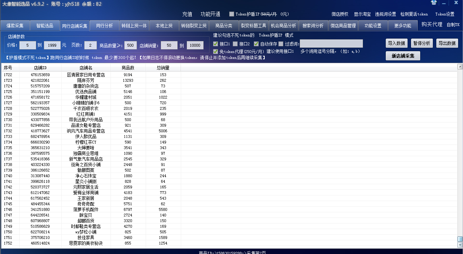Viewport: 463px width, 254px height.
Task: Open Token设置
Action: tap(445, 14)
